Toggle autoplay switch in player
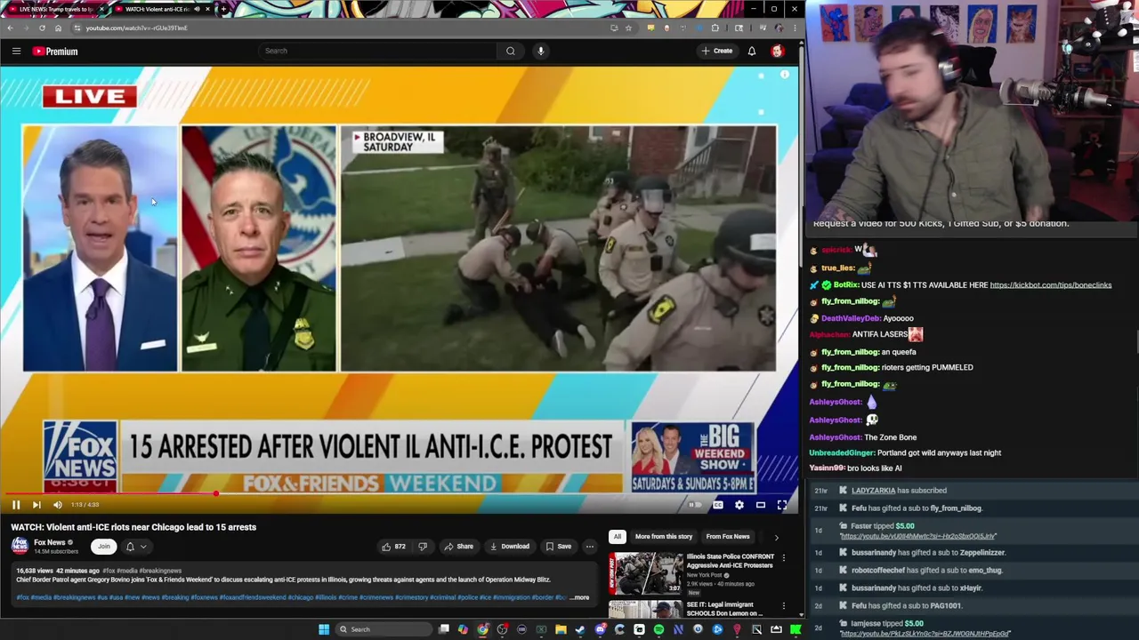 coord(695,505)
